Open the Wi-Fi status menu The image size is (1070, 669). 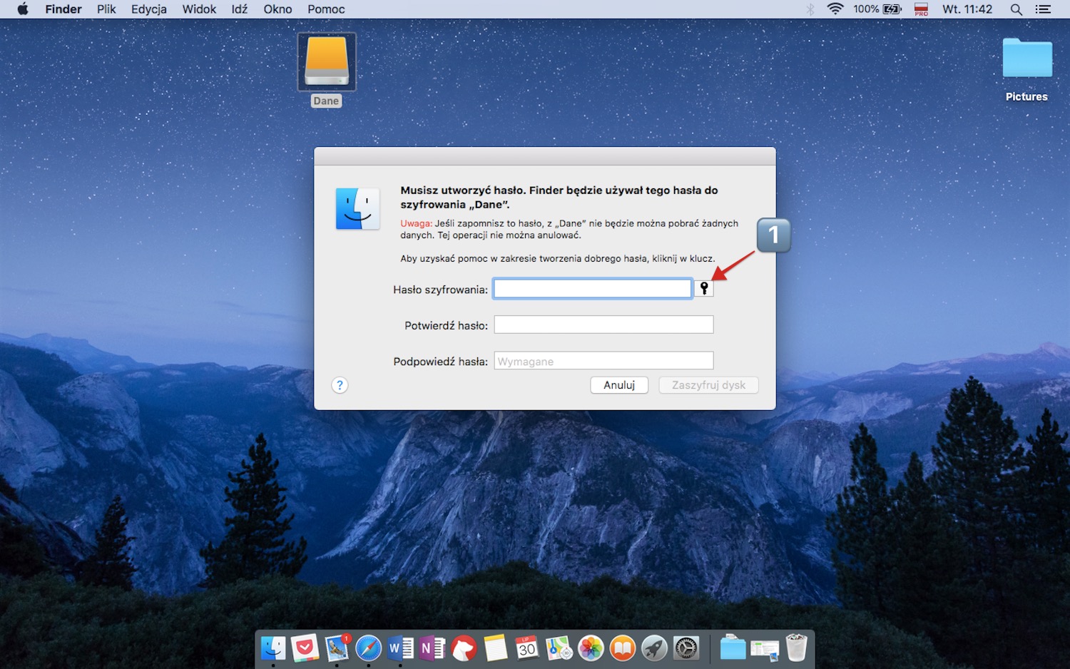tap(834, 9)
